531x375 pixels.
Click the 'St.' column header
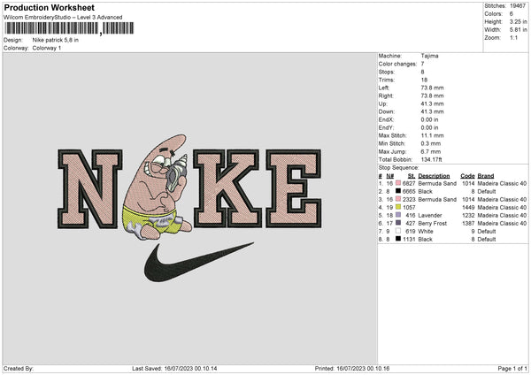412,176
